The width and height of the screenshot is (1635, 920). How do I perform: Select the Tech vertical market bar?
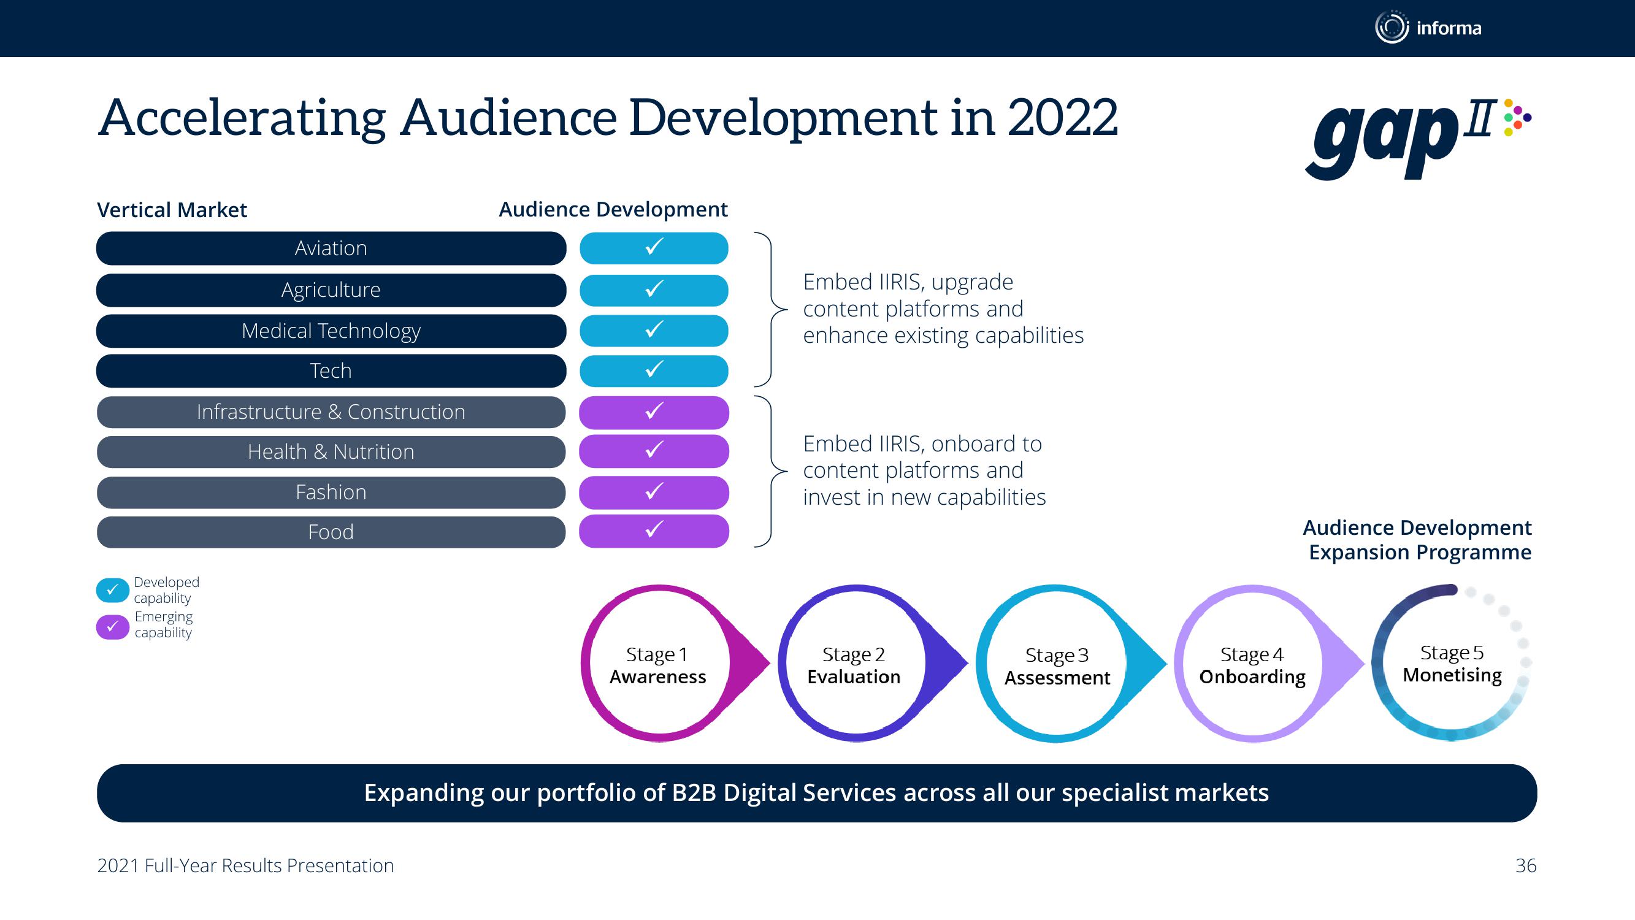[x=331, y=371]
